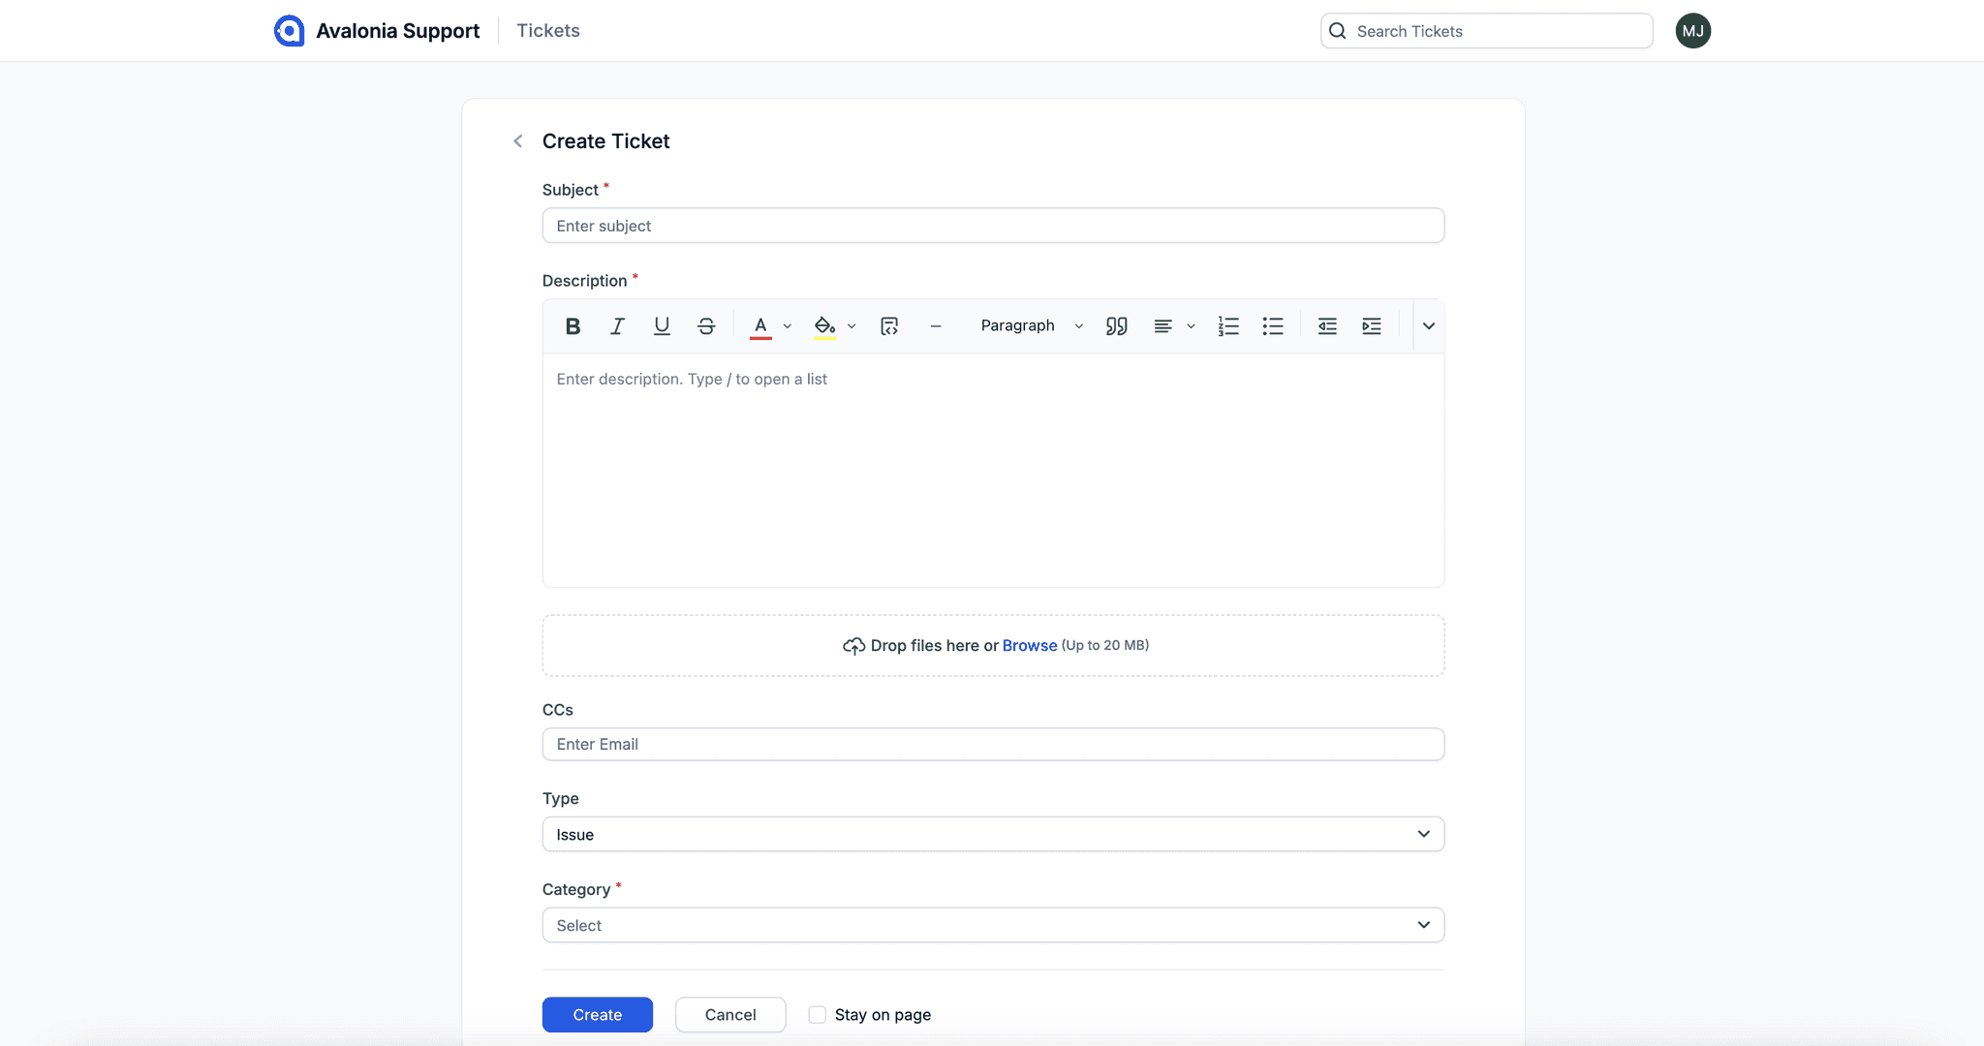This screenshot has width=1984, height=1046.
Task: Click Browse to attach a file
Action: coord(1030,645)
